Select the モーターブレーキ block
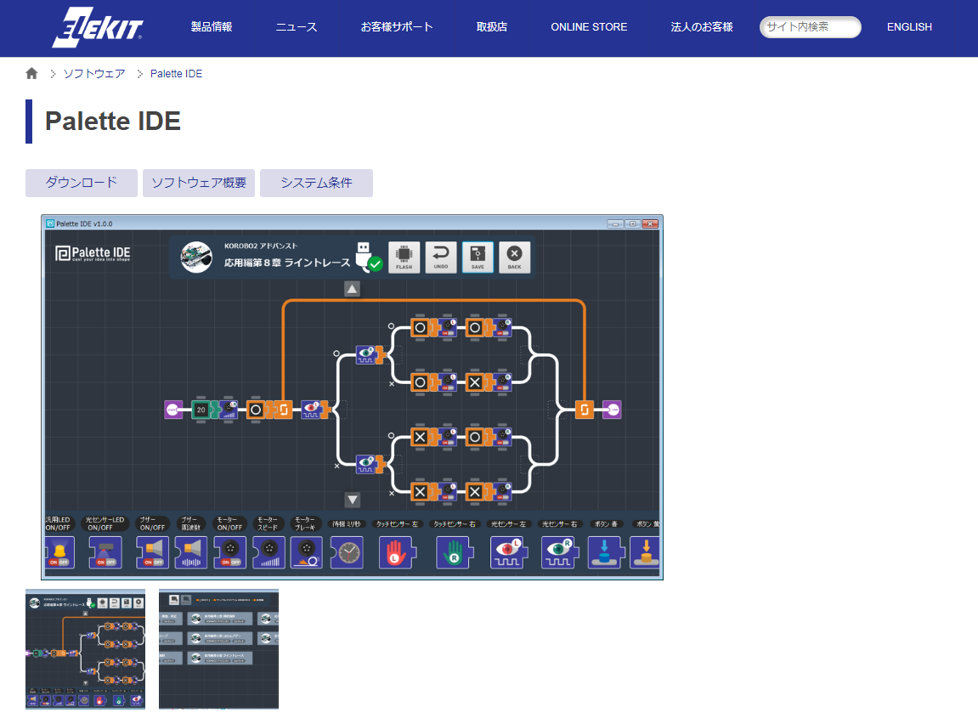 click(x=306, y=552)
